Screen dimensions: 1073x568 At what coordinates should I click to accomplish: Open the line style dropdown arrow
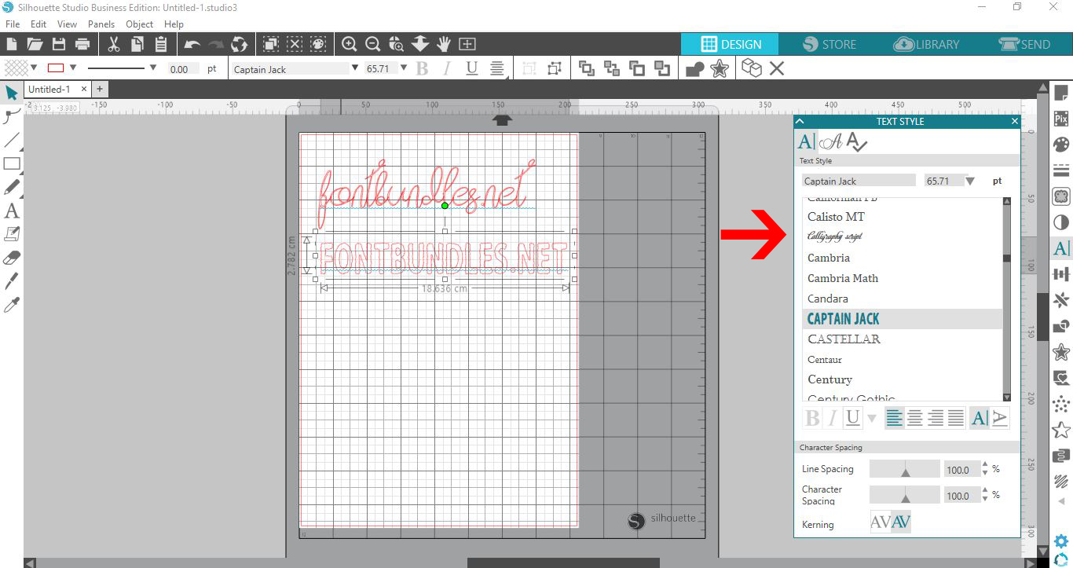coord(153,68)
